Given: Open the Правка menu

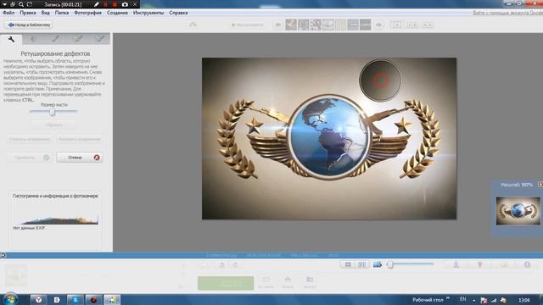Looking at the screenshot, I should click(x=28, y=13).
